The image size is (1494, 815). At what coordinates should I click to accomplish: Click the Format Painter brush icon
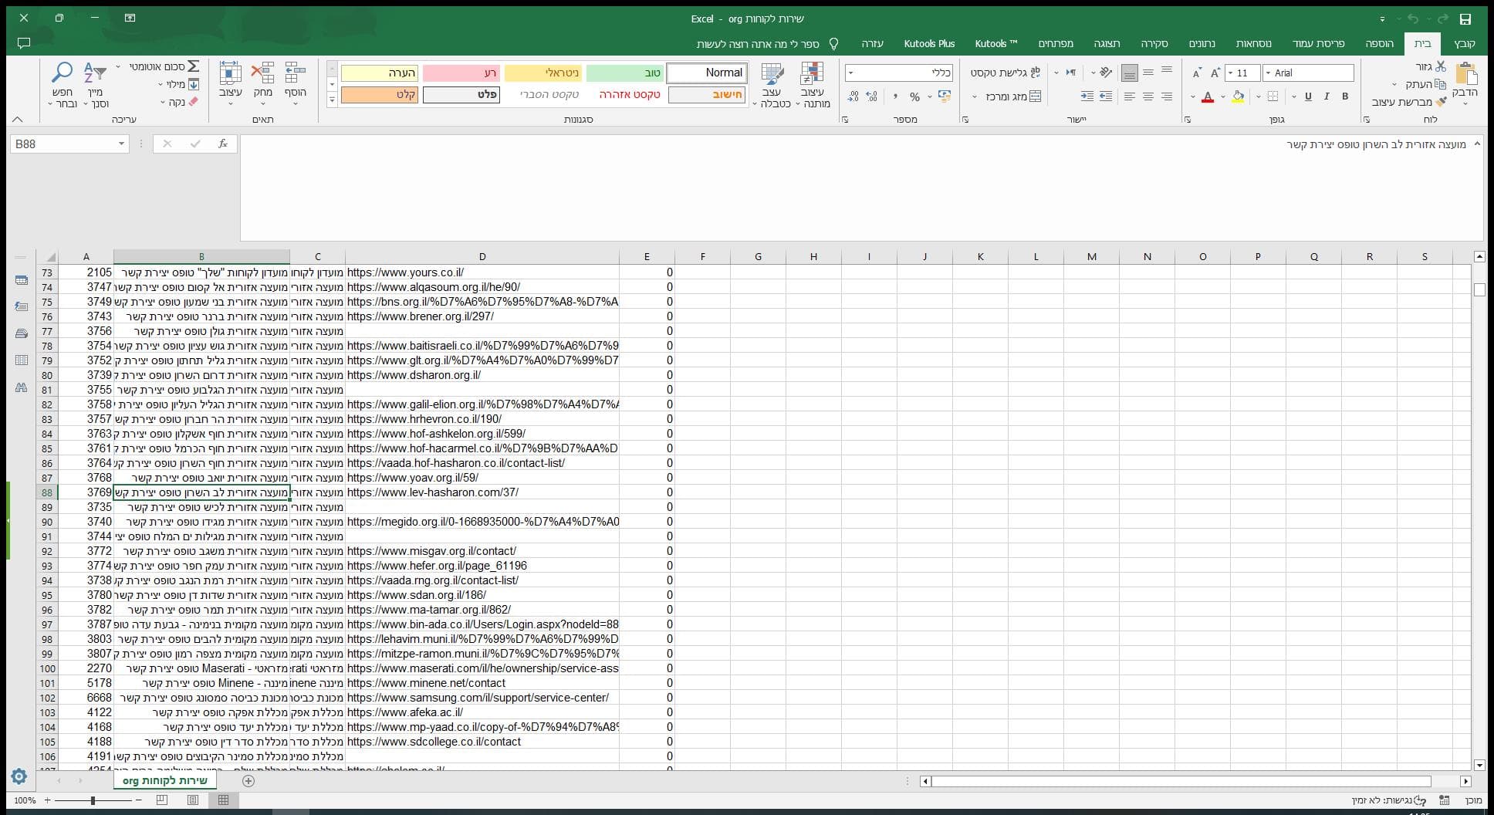pos(1441,102)
